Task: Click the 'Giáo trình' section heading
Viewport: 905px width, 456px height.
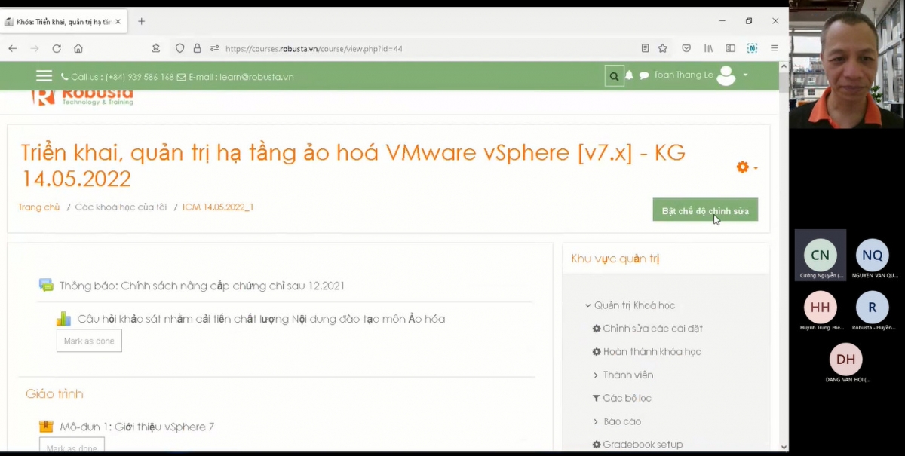Action: 54,393
